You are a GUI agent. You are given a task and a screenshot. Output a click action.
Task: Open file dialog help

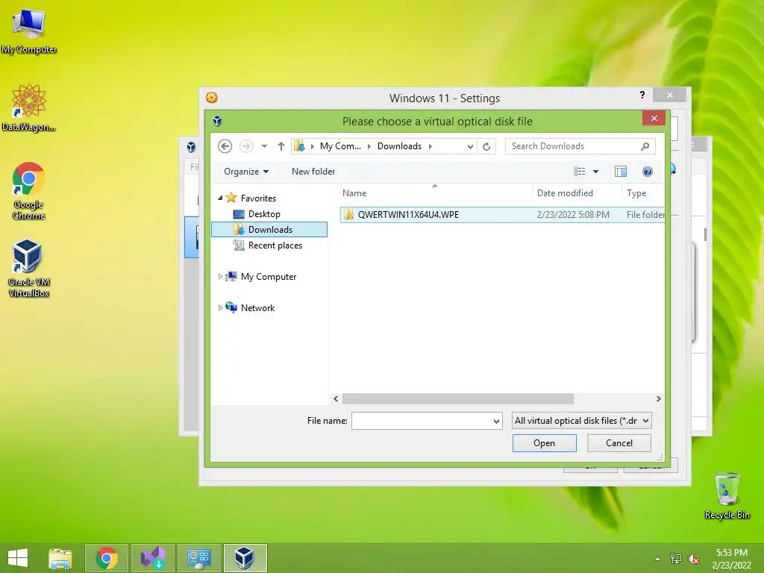coord(648,172)
